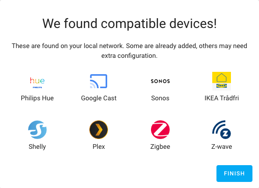This screenshot has height=188, width=259.
Task: Select the Z-wave icon
Action: click(x=222, y=130)
